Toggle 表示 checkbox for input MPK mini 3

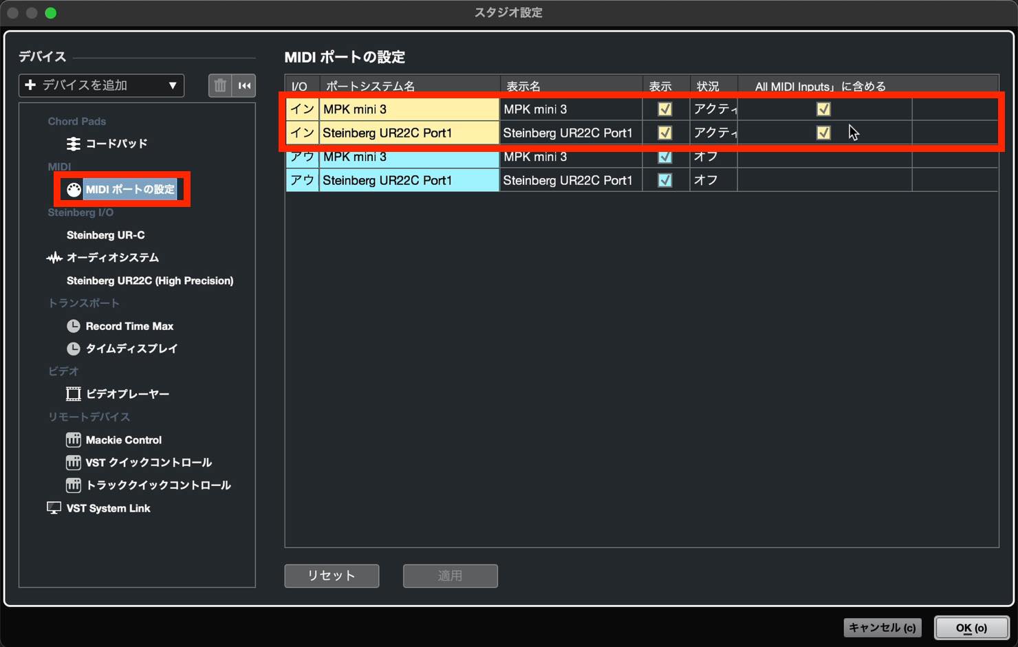[x=665, y=109]
